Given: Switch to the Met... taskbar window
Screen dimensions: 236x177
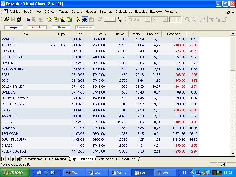Looking at the screenshot, I should pyautogui.click(x=74, y=173).
